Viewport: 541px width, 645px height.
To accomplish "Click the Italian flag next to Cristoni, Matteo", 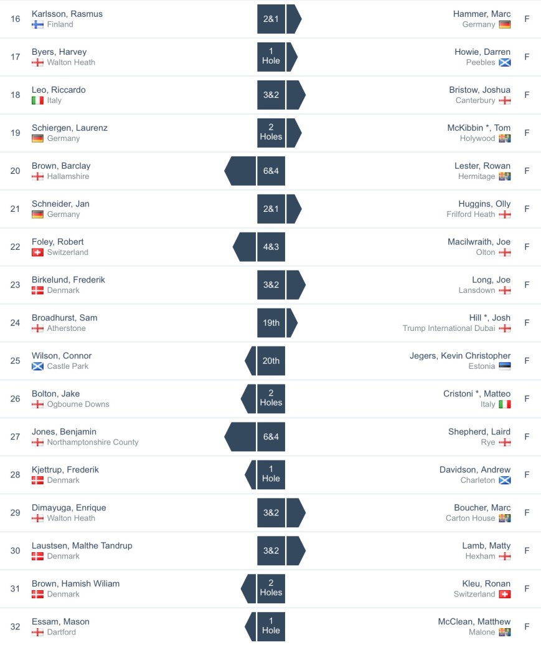I will pyautogui.click(x=504, y=404).
